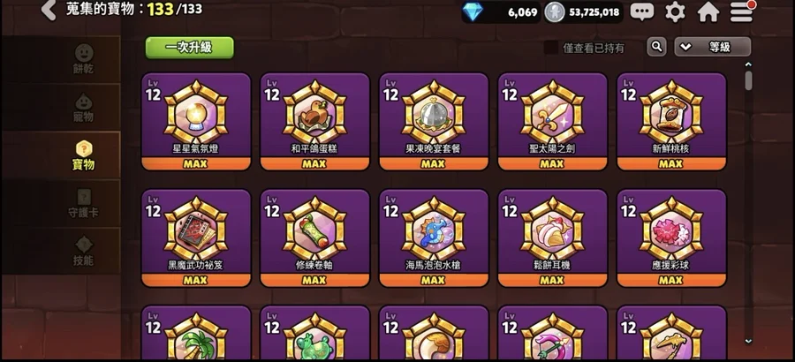Open settings via the gear icon
The width and height of the screenshot is (795, 362).
675,11
